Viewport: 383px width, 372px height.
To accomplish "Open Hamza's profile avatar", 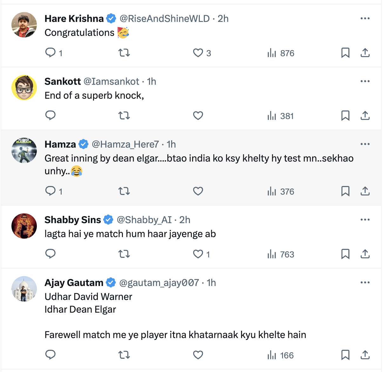I will point(24,150).
